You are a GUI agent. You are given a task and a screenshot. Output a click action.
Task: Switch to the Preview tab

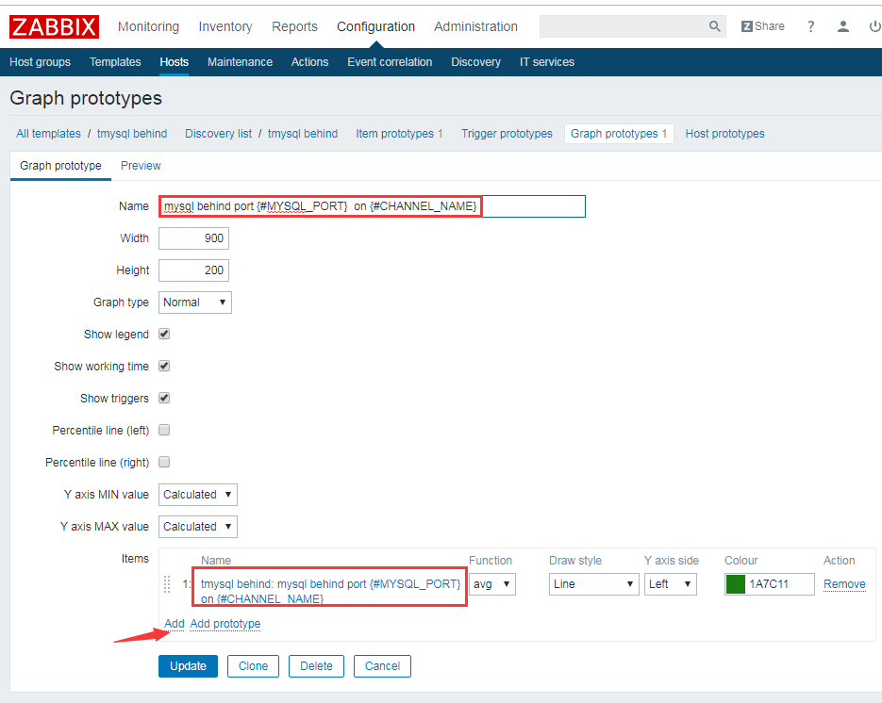coord(141,166)
